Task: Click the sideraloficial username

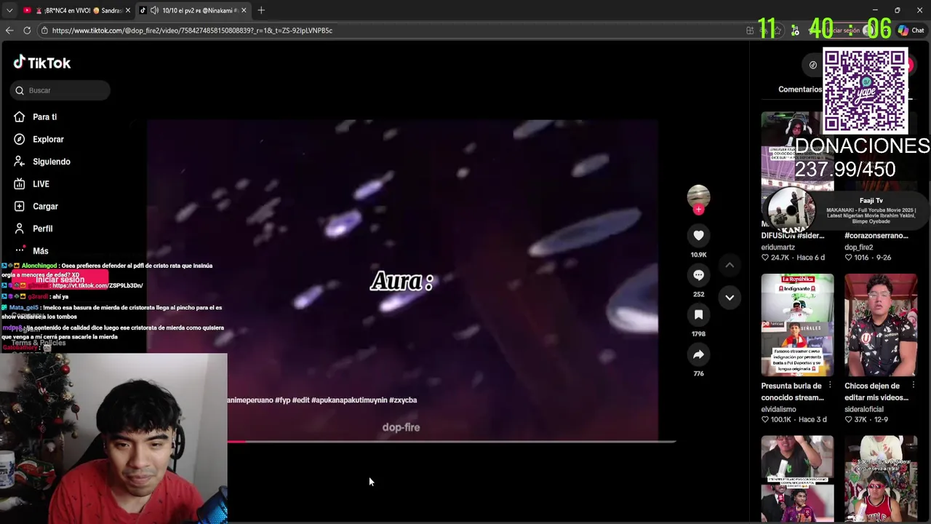Action: pyautogui.click(x=864, y=409)
